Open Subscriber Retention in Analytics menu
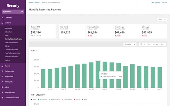The height and width of the screenshot is (106, 170). coord(11,42)
